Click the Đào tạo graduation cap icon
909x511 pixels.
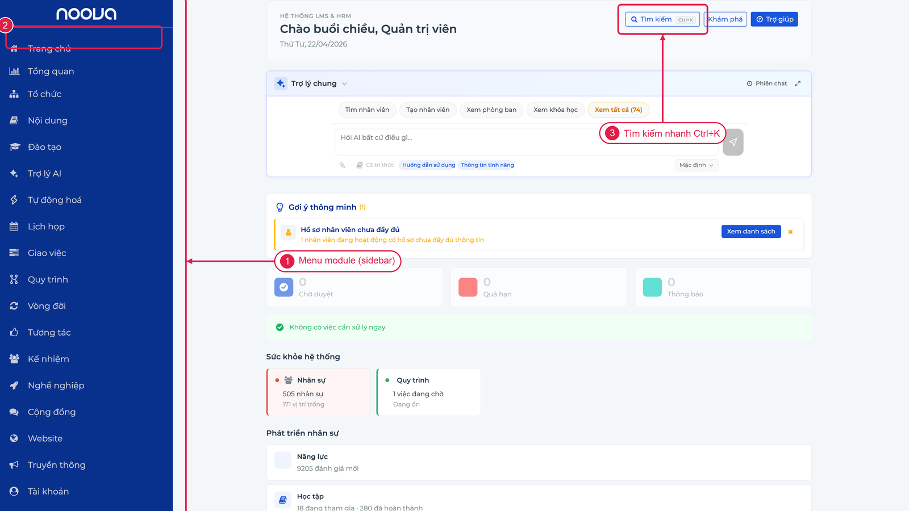click(x=14, y=147)
